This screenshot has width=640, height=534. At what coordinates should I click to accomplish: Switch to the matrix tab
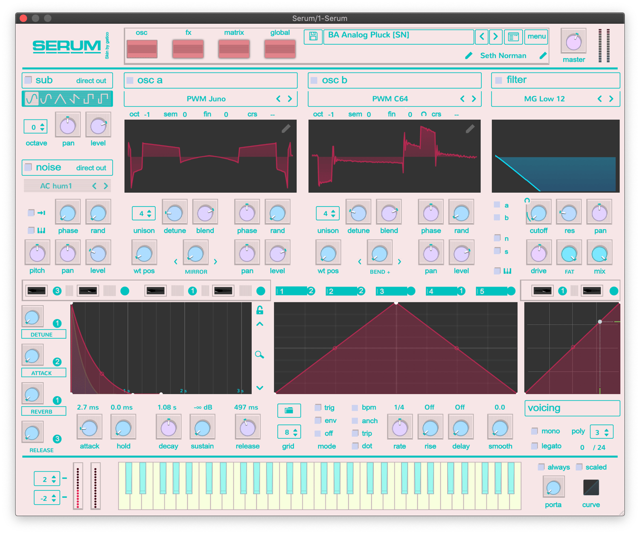pyautogui.click(x=234, y=49)
